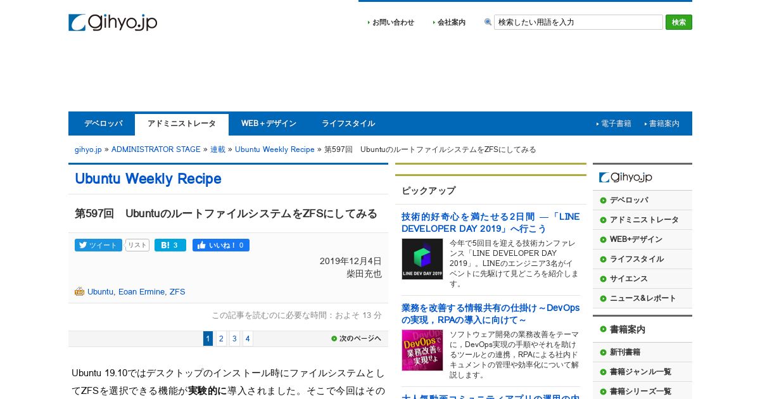760x399 pixels.
Task: Click ADMINISTRATOR STAGE breadcrumb
Action: tap(156, 149)
